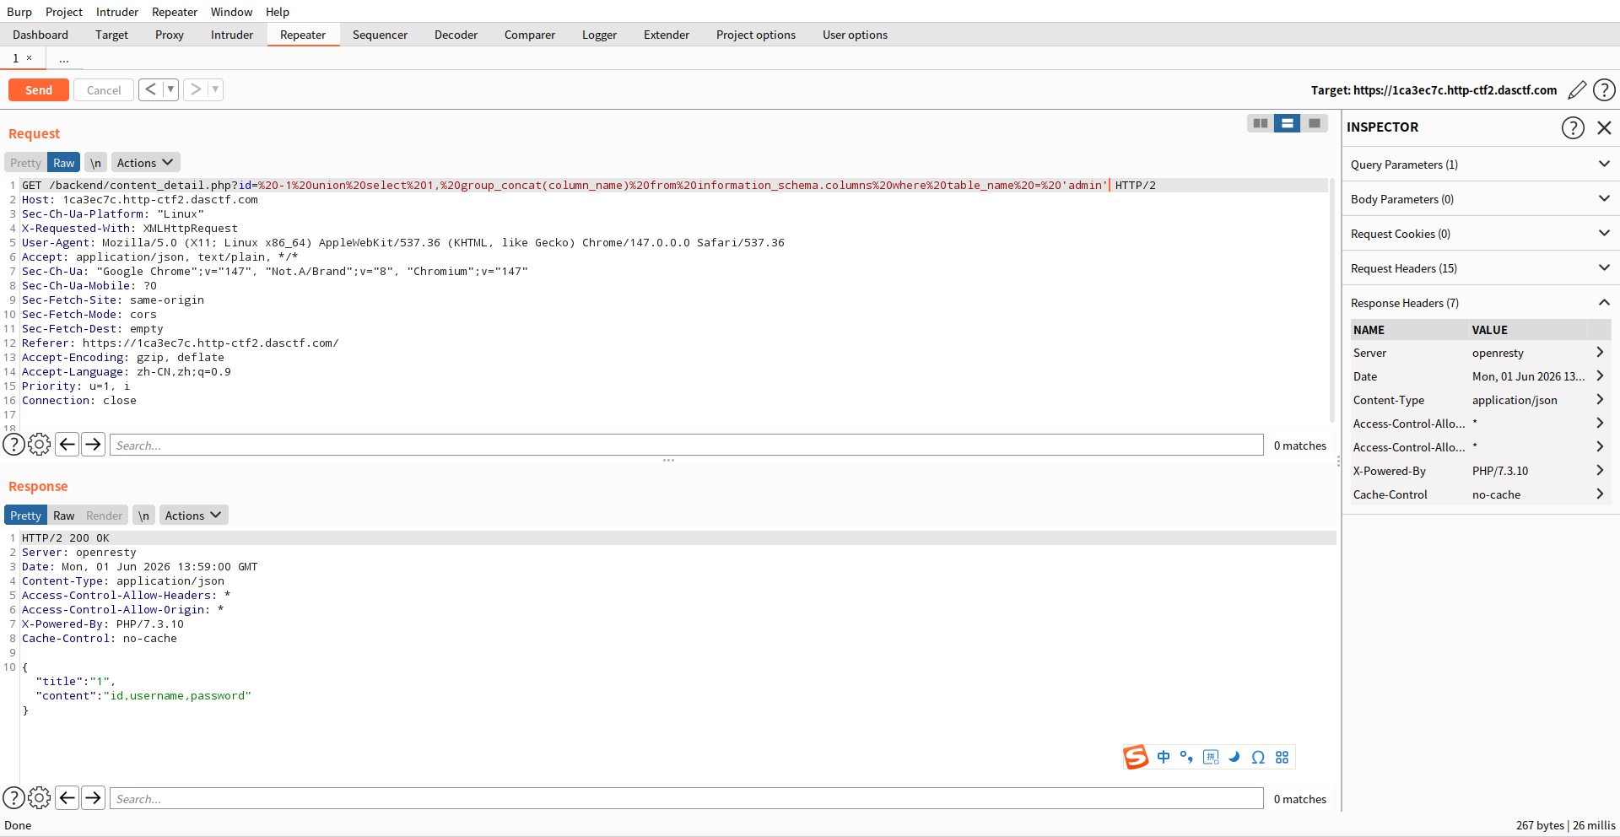Open request Actions dropdown
The image size is (1620, 837).
pyautogui.click(x=145, y=163)
